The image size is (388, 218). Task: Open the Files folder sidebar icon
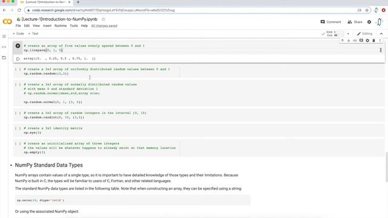point(4,58)
